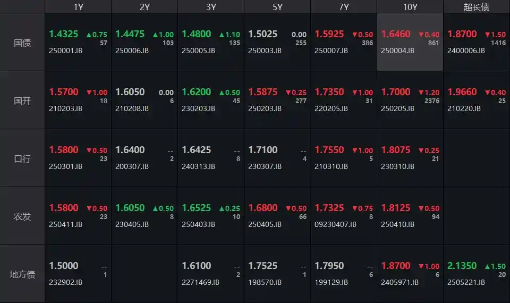Select the 地方债 row label

[22, 274]
